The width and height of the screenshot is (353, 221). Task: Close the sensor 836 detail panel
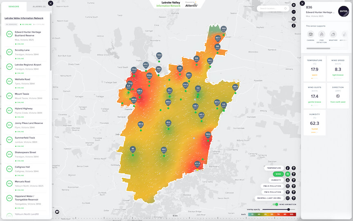[x=302, y=3]
